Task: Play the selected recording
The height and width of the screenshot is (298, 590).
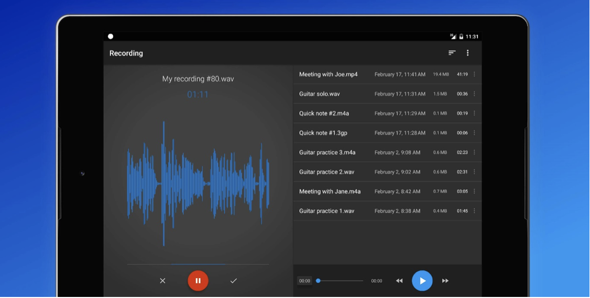Action: tap(422, 281)
